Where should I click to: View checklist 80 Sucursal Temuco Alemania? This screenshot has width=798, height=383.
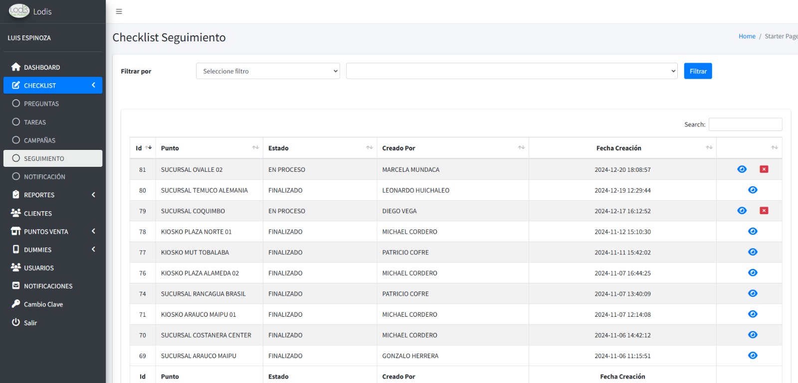click(x=753, y=190)
